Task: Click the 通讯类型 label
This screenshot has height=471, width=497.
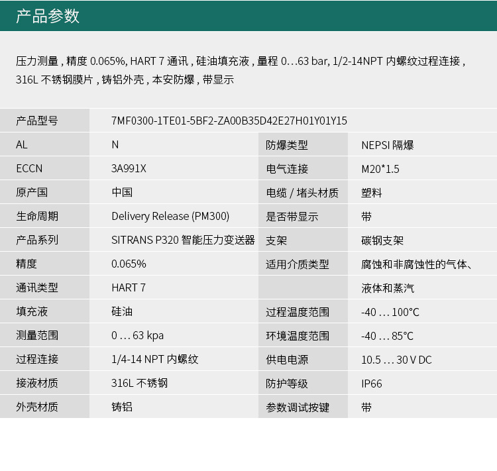Action: pyautogui.click(x=37, y=288)
